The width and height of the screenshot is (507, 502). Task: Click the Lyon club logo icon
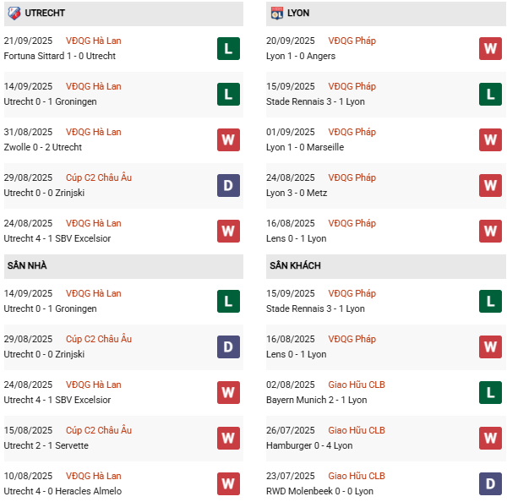coord(276,14)
